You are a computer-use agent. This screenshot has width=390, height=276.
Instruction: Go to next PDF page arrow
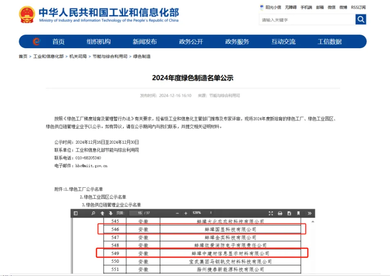pos(110,213)
